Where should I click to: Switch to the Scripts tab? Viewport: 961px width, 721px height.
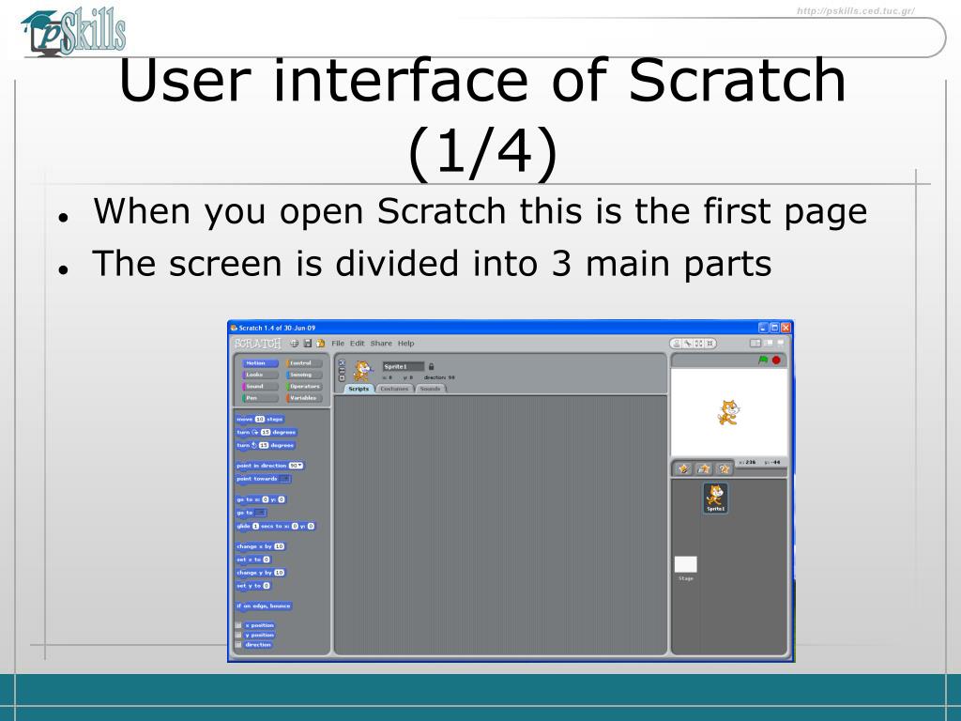tap(359, 389)
